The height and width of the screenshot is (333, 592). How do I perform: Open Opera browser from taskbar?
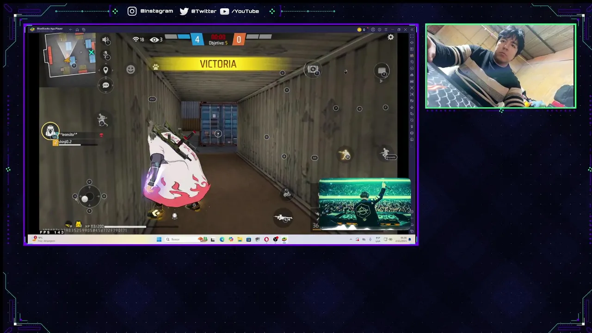point(266,239)
